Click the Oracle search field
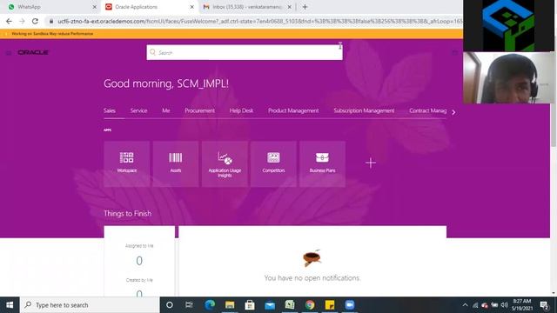The width and height of the screenshot is (557, 313). click(x=245, y=52)
